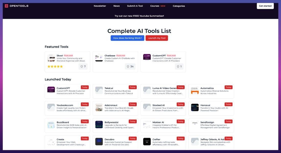The width and height of the screenshot is (281, 153).
Task: Click the Bollywoodai thumbnail icon
Action: 99,124
